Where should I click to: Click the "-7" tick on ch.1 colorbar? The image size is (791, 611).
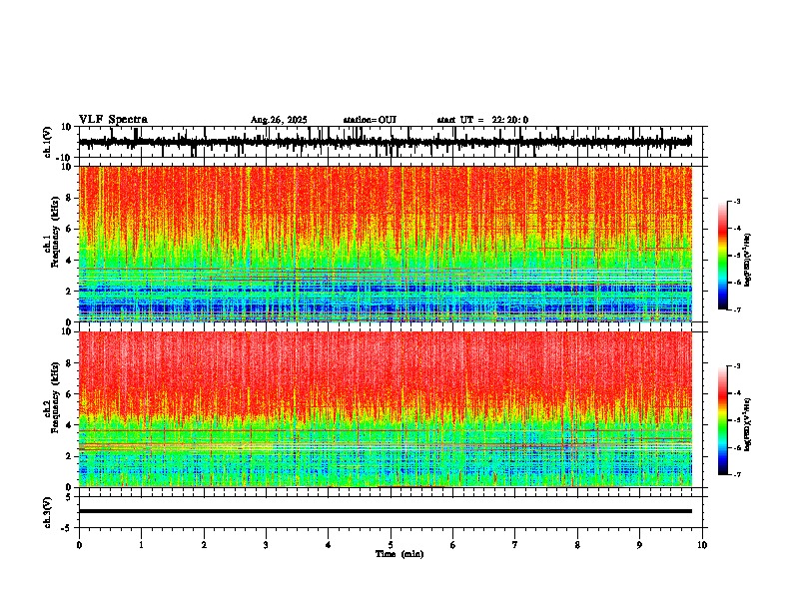click(737, 310)
